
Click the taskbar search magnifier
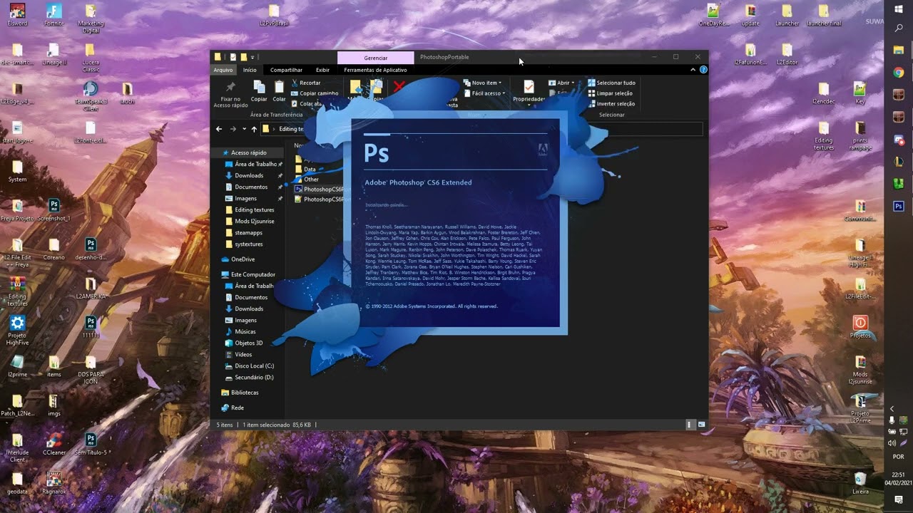(x=899, y=28)
